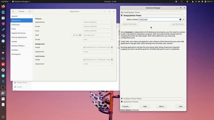Click the night light moon tray icon
Screen dimensions: 214x120
[193, 1]
